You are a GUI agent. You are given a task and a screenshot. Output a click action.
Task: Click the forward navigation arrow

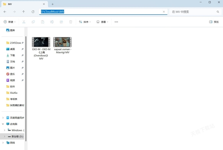coord(14,12)
